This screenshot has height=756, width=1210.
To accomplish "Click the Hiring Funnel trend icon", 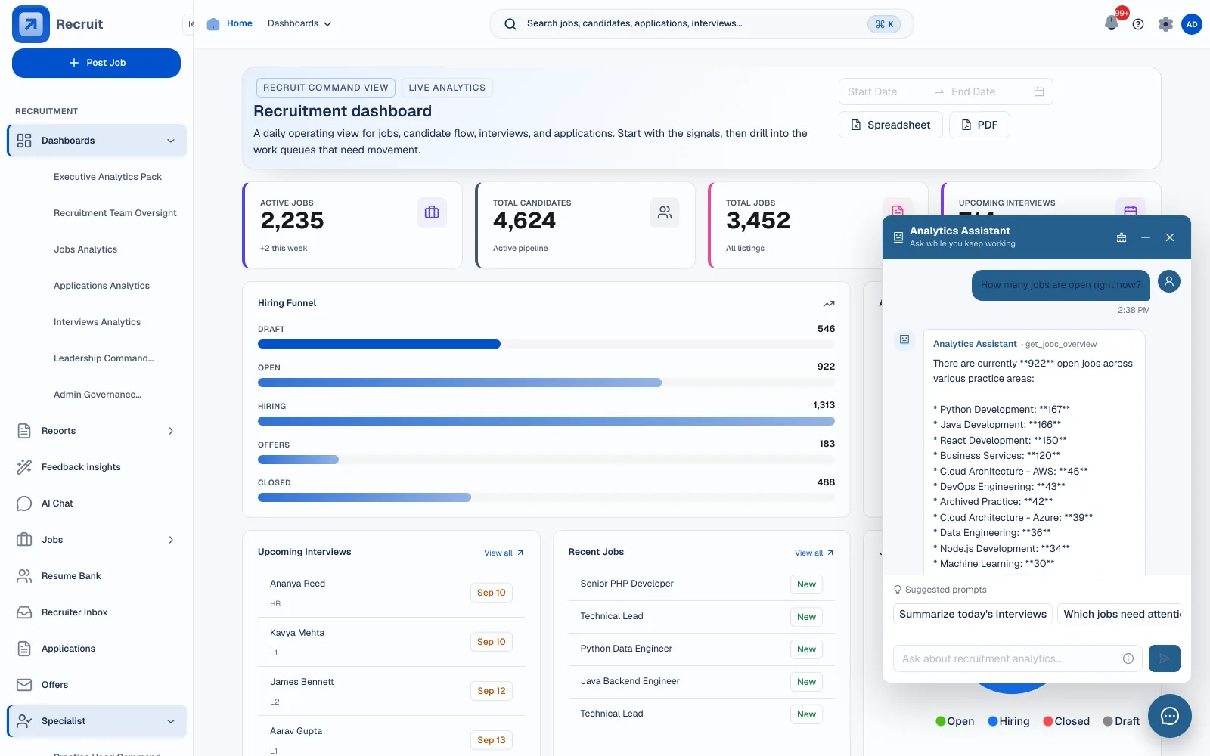I will pyautogui.click(x=829, y=304).
